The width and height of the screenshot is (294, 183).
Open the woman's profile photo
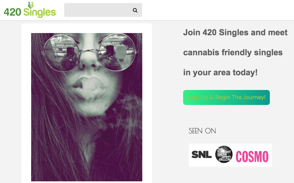pos(87,107)
